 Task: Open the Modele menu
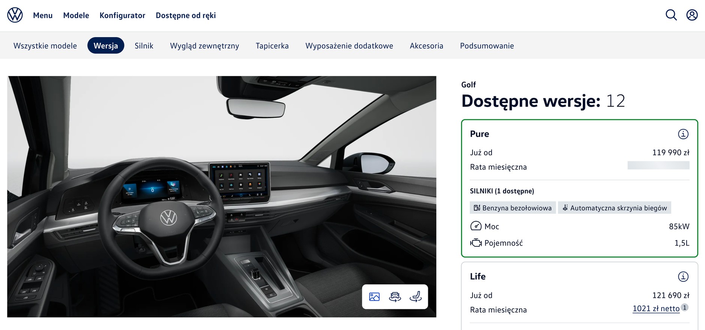[x=76, y=15]
